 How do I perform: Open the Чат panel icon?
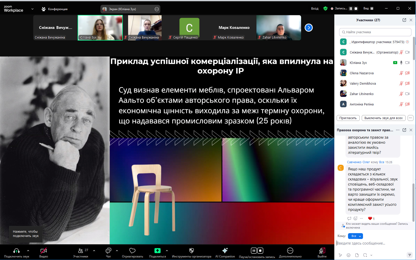(x=108, y=251)
